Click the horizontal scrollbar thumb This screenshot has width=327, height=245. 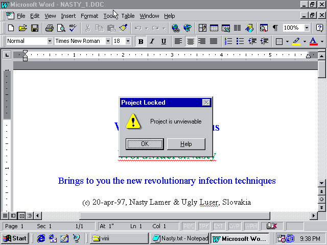[x=175, y=215]
